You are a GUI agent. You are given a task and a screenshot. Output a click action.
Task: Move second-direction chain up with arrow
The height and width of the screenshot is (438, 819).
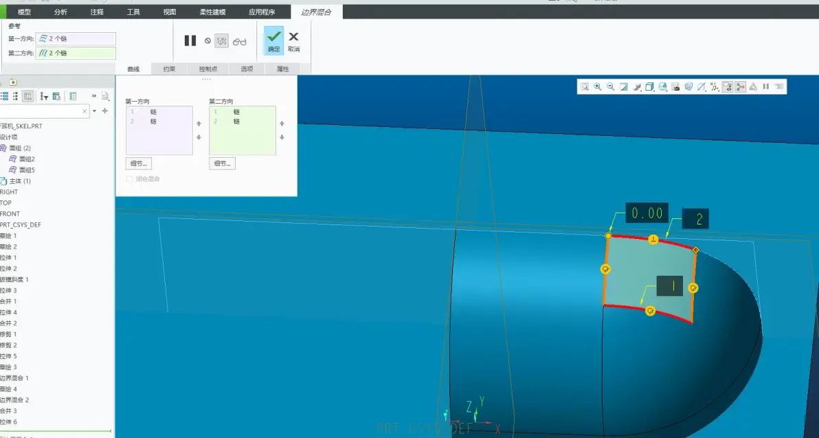[282, 124]
